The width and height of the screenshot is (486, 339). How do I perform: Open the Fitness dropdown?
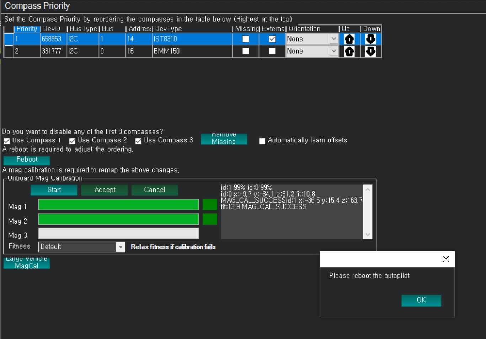pos(121,247)
